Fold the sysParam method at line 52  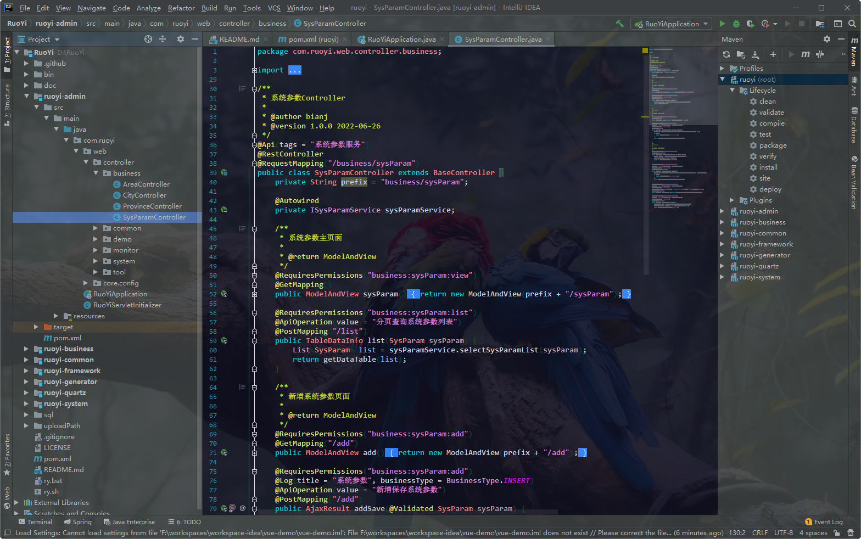point(254,294)
